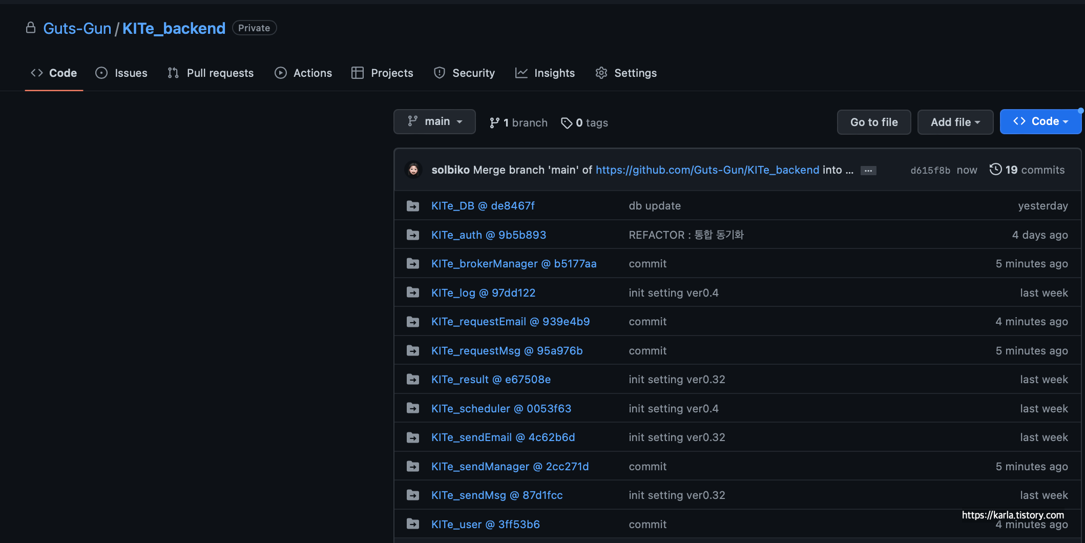Go to the Security tab
The image size is (1085, 543).
pos(464,73)
